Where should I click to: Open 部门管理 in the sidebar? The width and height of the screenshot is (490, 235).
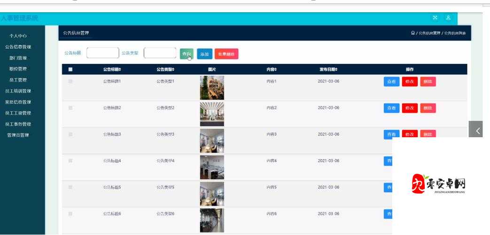[x=18, y=58]
